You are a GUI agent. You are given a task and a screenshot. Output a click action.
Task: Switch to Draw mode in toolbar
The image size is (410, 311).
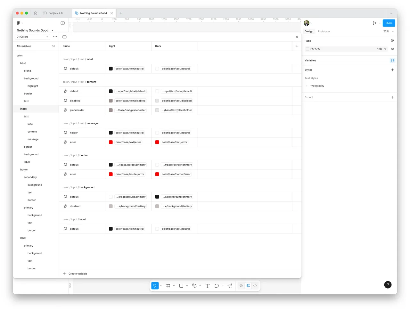241,286
